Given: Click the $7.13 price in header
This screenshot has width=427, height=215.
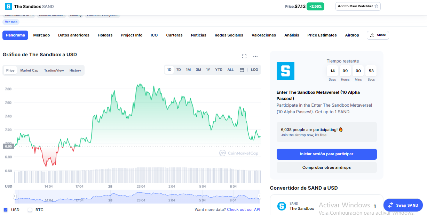Looking at the screenshot, I should (x=300, y=6).
